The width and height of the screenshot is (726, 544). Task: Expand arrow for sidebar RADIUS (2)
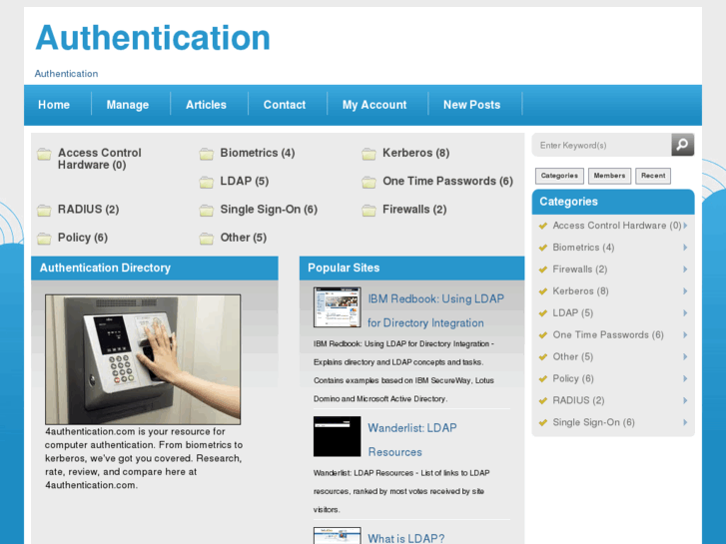[x=685, y=400]
